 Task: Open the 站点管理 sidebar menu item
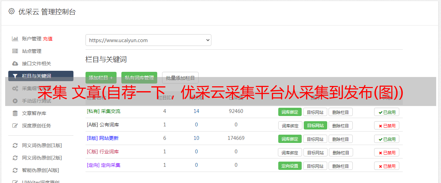pos(32,51)
